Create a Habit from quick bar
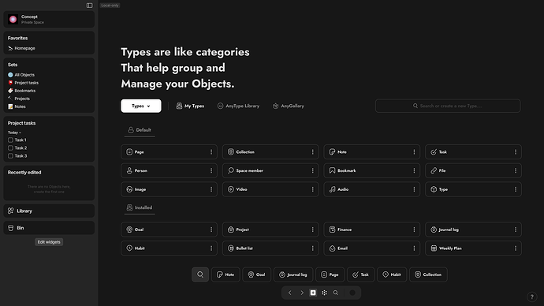This screenshot has height=306, width=544. point(392,274)
